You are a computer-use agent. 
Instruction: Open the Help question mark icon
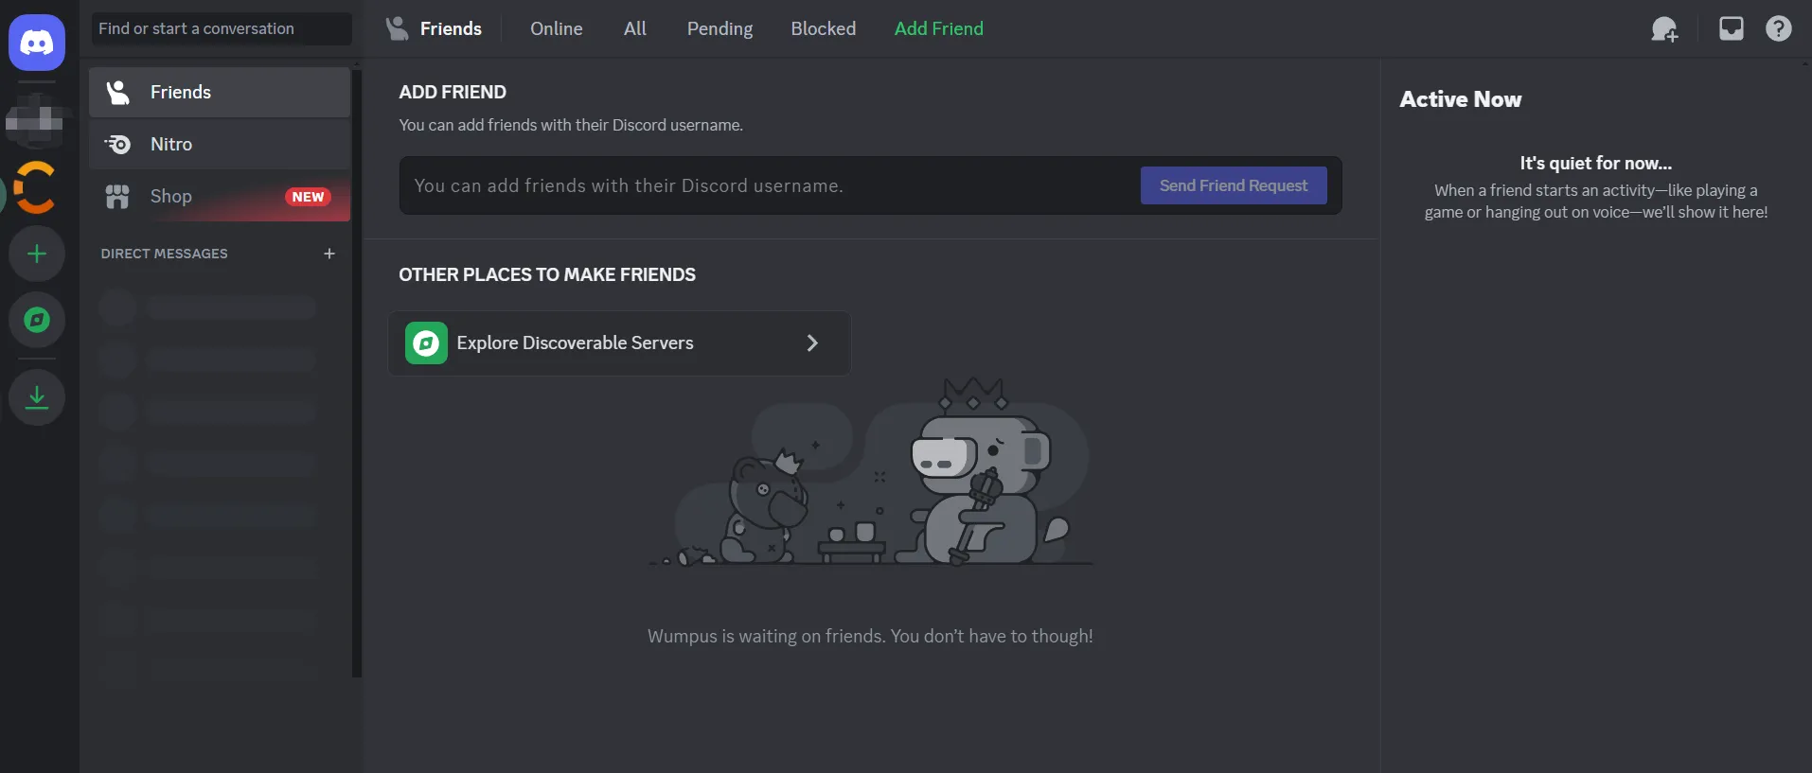[x=1779, y=28]
